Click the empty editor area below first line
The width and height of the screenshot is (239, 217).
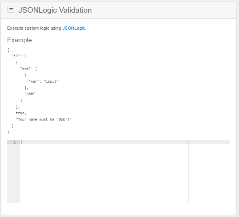103,174
